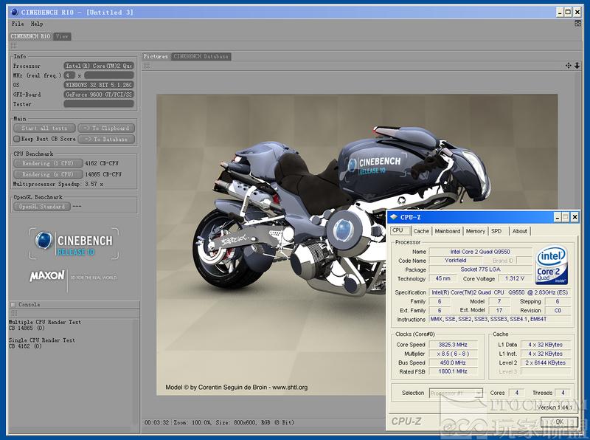This screenshot has width=590, height=440.
Task: Click OK button in CPU-Z
Action: point(559,422)
